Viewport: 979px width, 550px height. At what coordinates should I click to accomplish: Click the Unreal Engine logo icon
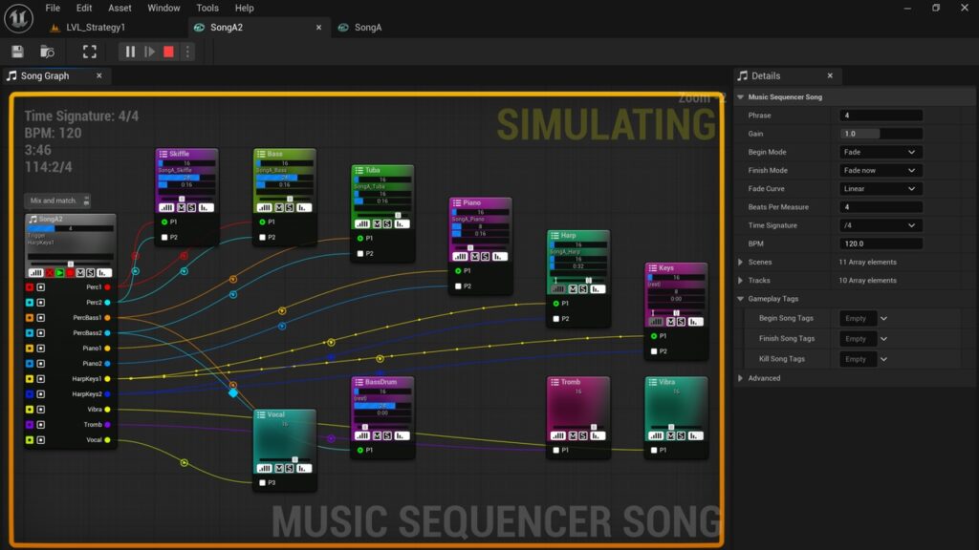click(17, 16)
